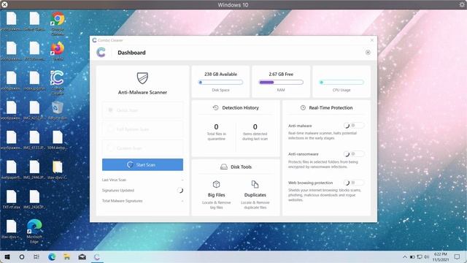This screenshot has height=263, width=467.
Task: Click the Real-Time Protection clock icon
Action: pyautogui.click(x=303, y=107)
